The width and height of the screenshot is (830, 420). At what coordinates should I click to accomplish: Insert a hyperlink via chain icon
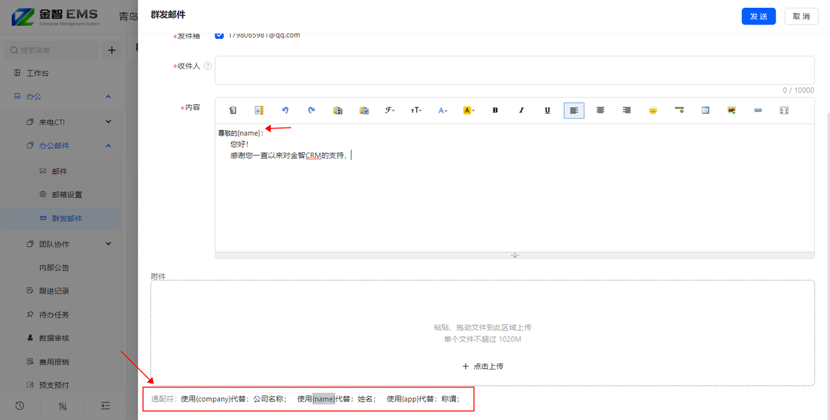click(x=758, y=111)
